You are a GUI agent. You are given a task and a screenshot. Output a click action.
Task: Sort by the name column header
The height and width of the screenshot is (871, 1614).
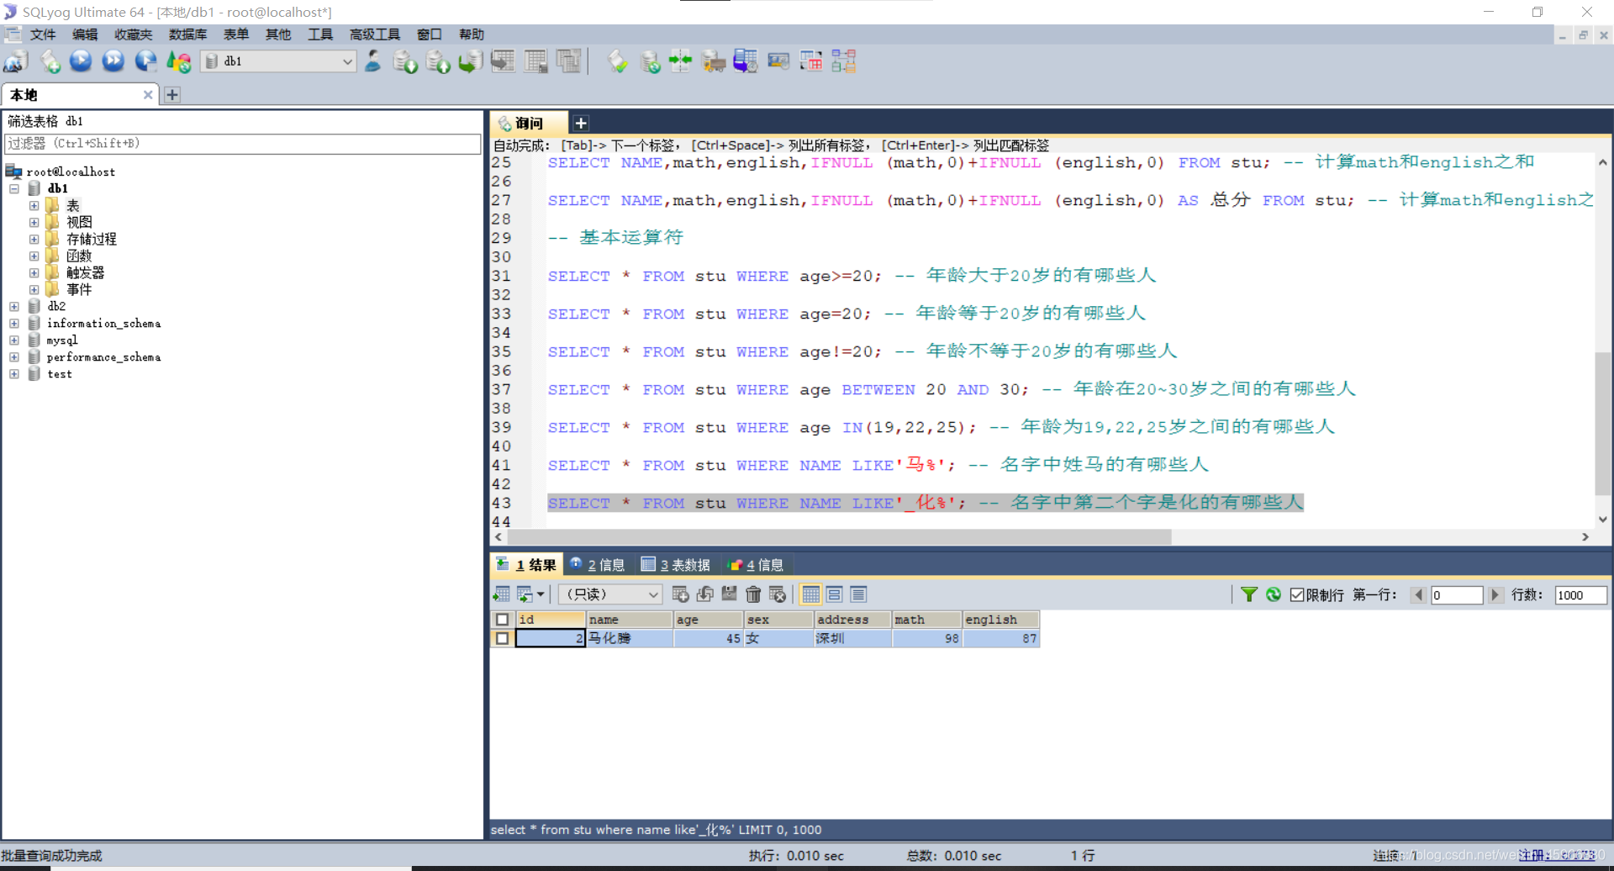630,620
